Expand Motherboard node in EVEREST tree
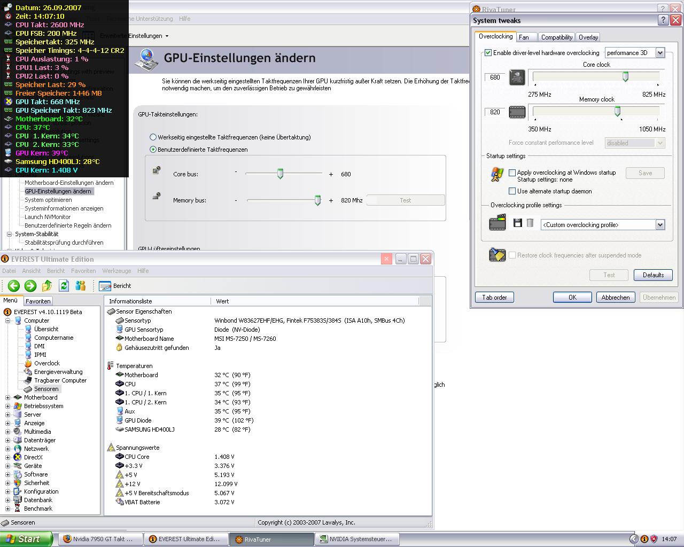The width and height of the screenshot is (684, 547). point(8,397)
